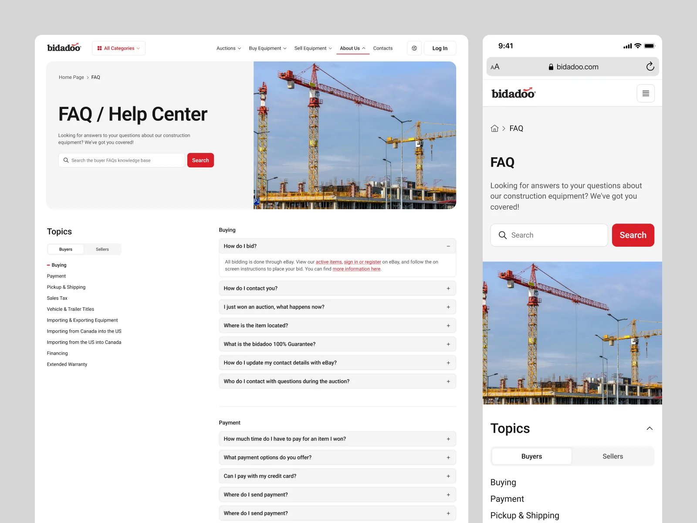This screenshot has width=697, height=523.
Task: Open Importing from Canada into the US
Action: (x=84, y=331)
